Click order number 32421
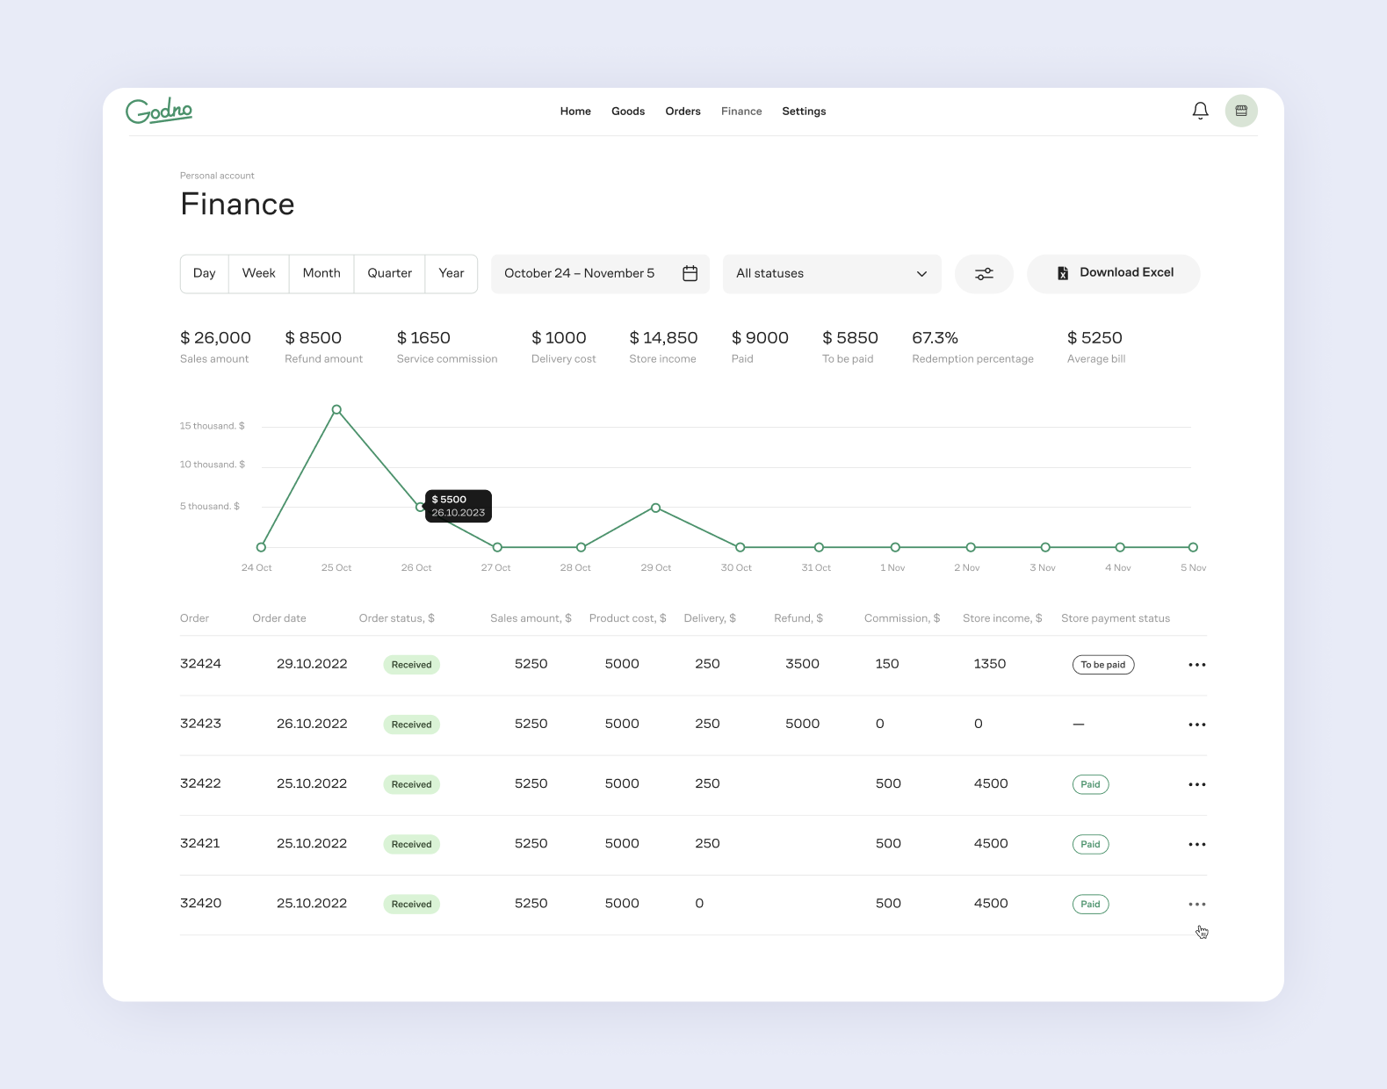 [x=200, y=843]
